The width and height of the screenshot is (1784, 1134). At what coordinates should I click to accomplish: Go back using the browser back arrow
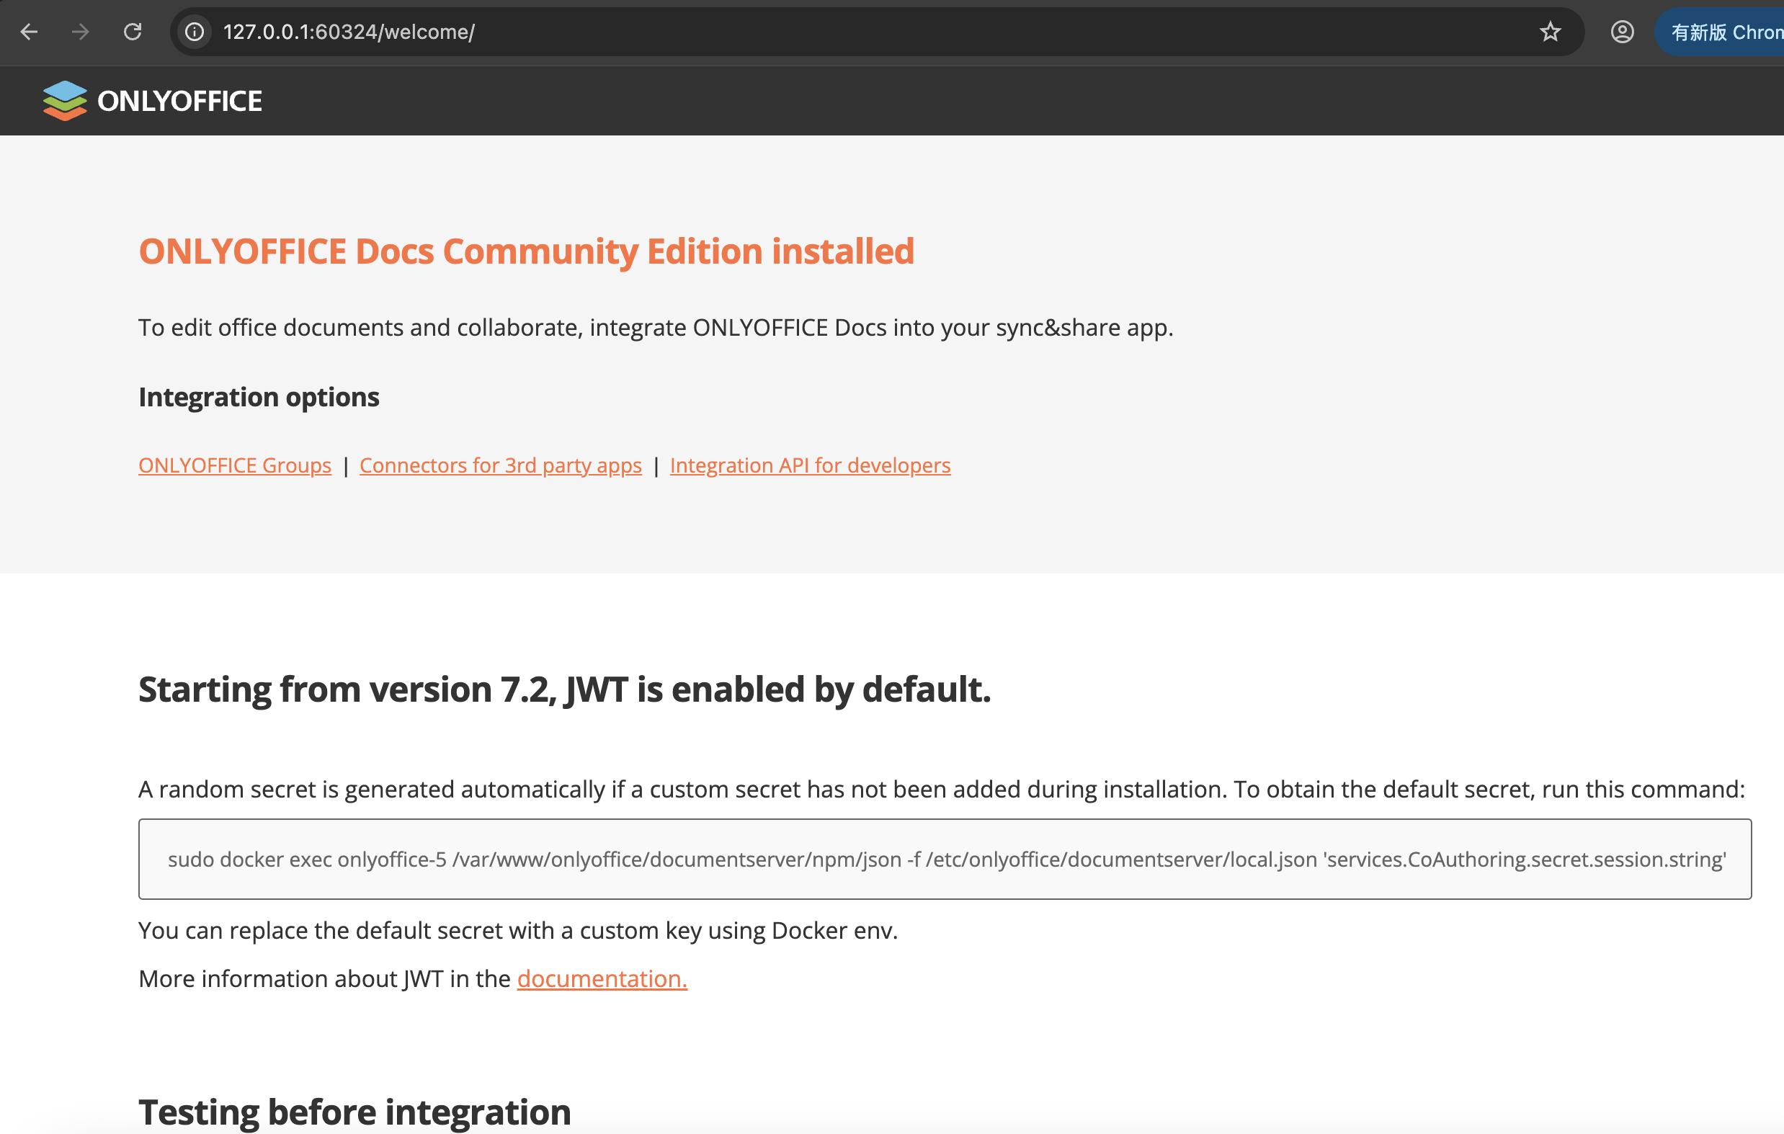coord(29,32)
